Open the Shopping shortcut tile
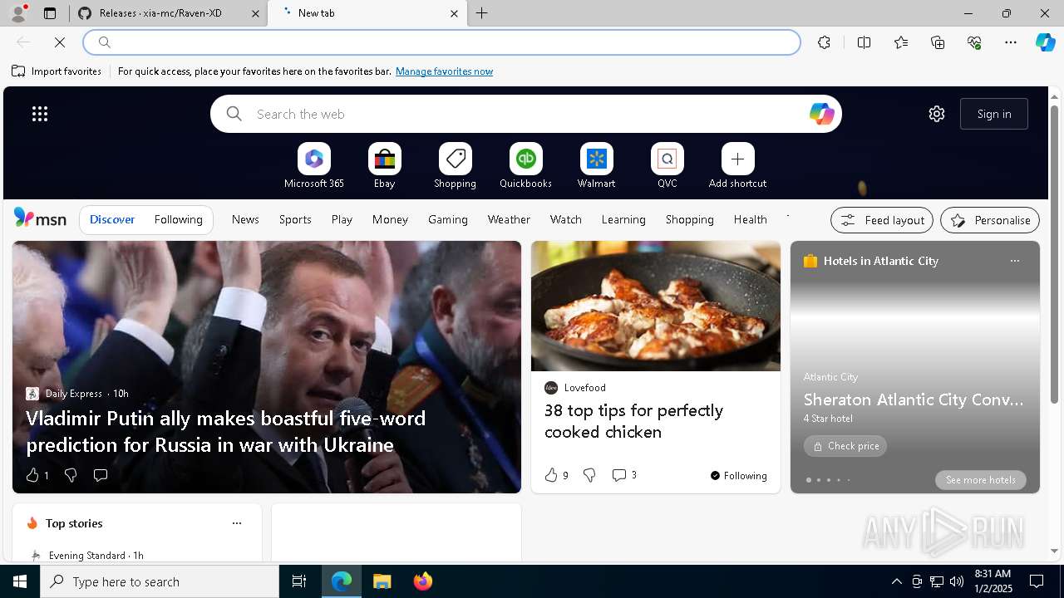The width and height of the screenshot is (1064, 598). click(x=456, y=166)
